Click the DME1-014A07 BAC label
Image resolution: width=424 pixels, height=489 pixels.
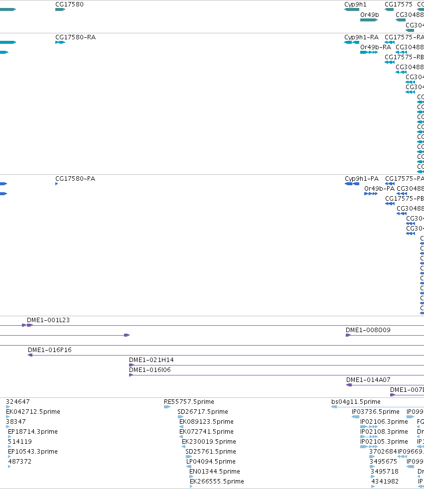[368, 380]
